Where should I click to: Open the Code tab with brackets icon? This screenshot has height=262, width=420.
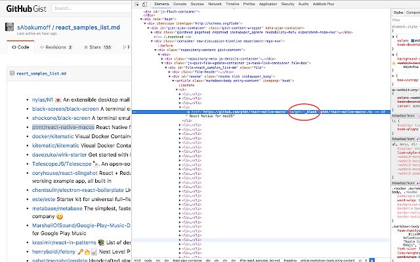(x=20, y=47)
